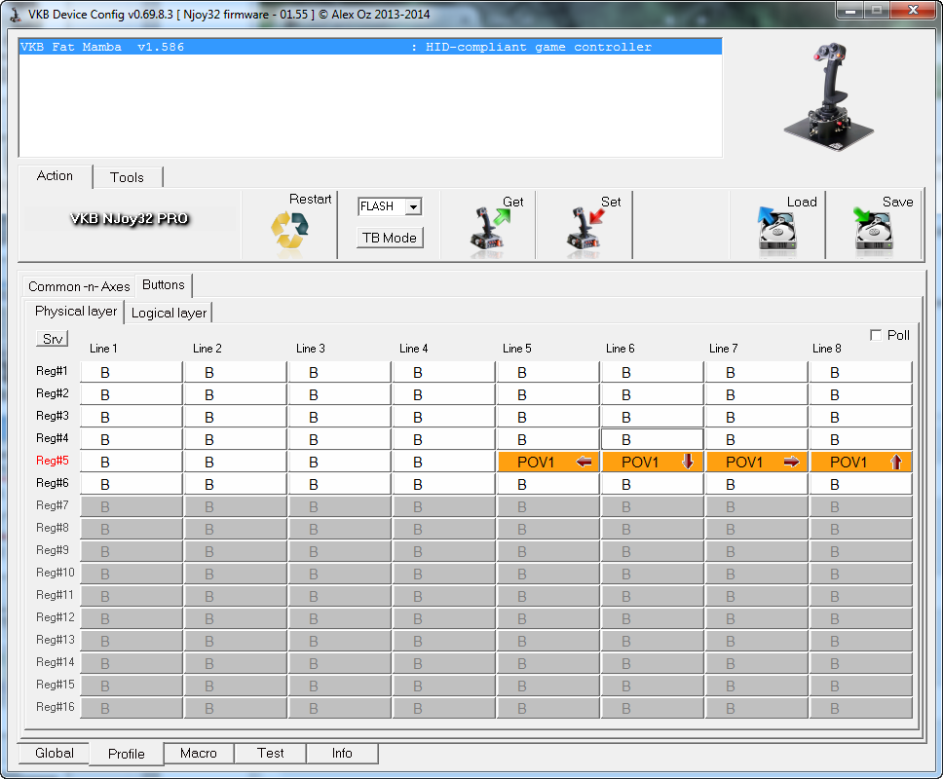Click the Save hard drive icon
The image size is (943, 779).
coord(873,229)
